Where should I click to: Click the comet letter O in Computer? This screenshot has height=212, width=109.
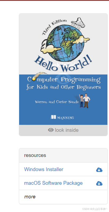[x=34, y=79]
